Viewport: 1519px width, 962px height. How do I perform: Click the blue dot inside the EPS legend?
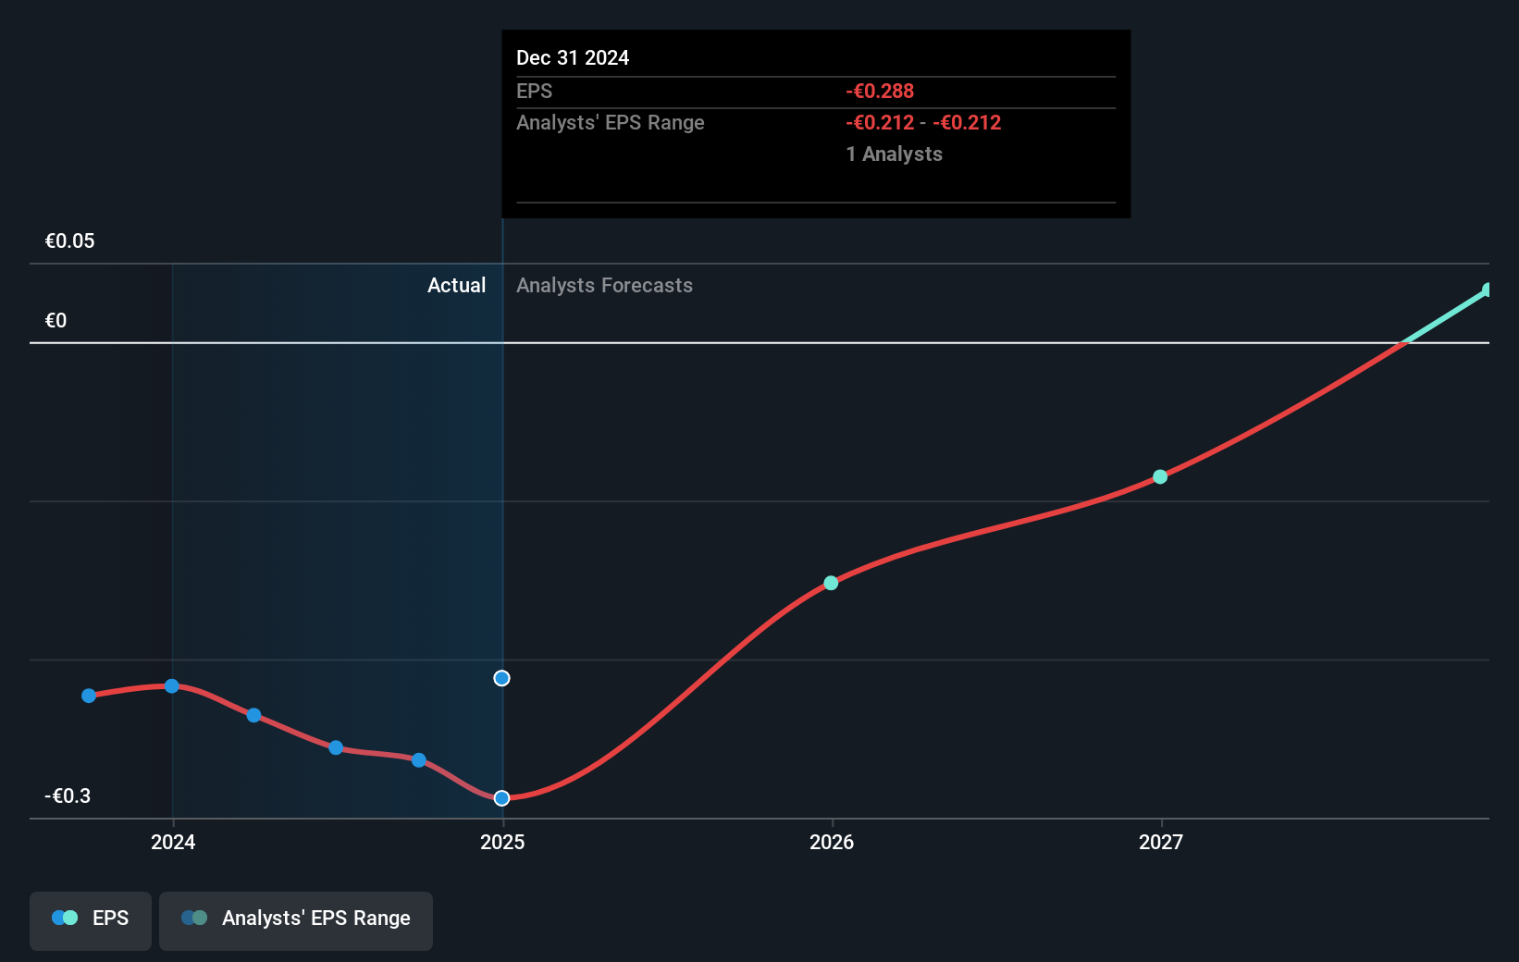58,917
